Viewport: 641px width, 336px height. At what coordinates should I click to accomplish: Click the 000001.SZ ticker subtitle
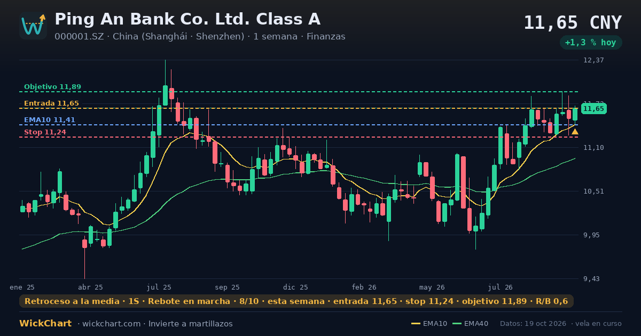tap(200, 37)
